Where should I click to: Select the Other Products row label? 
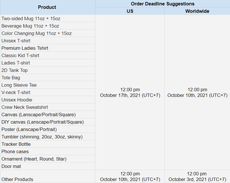click(17, 179)
